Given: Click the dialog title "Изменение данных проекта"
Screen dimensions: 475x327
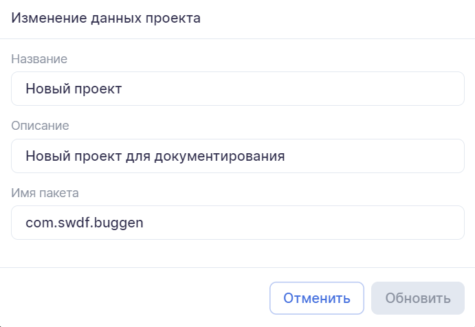Looking at the screenshot, I should pyautogui.click(x=106, y=19).
